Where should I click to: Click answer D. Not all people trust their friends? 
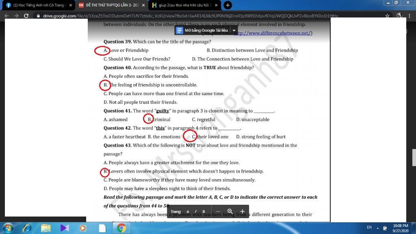pyautogui.click(x=140, y=102)
